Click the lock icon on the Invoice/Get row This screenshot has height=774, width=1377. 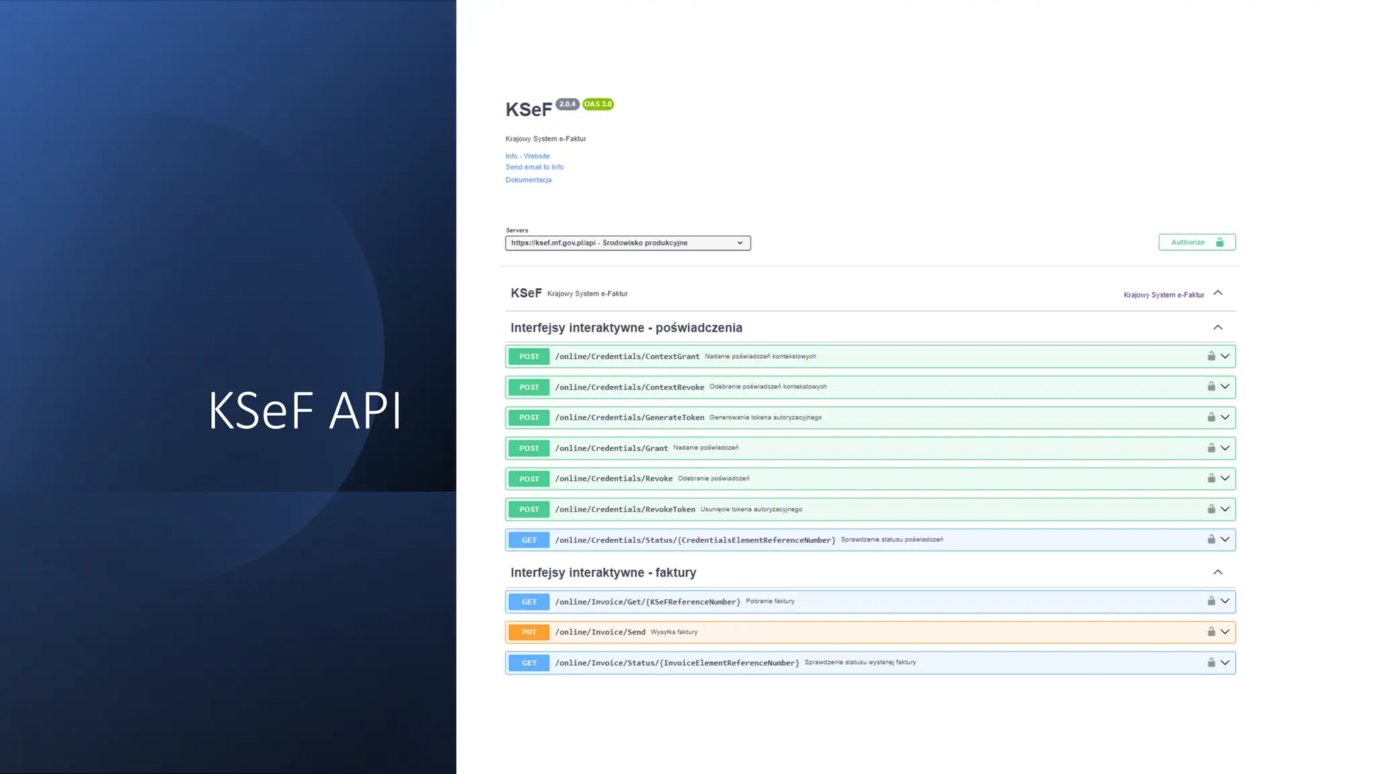click(x=1211, y=601)
